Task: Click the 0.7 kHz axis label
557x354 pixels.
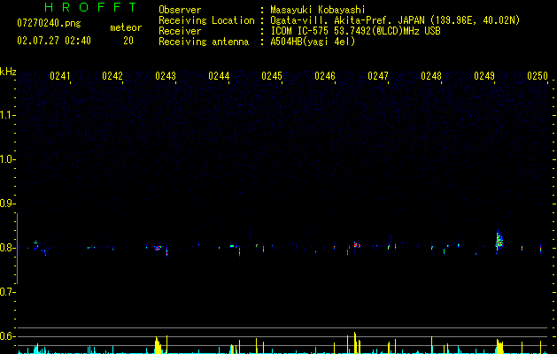Action: pos(8,292)
